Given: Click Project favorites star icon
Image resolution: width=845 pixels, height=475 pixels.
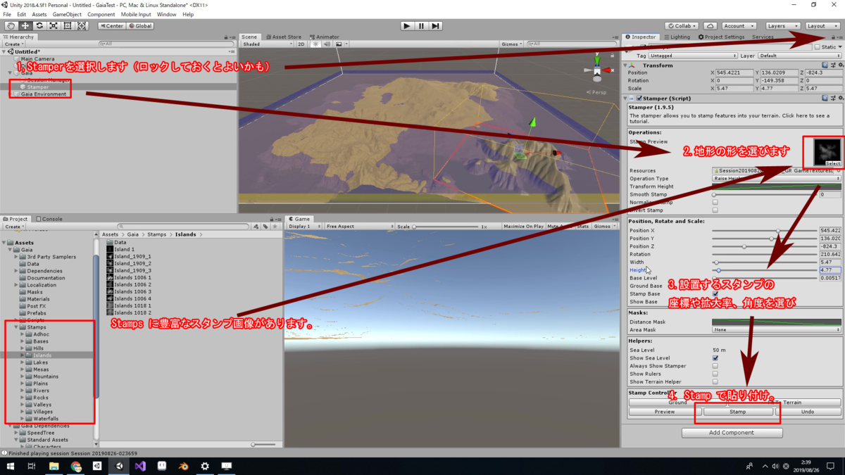Looking at the screenshot, I should (x=275, y=227).
